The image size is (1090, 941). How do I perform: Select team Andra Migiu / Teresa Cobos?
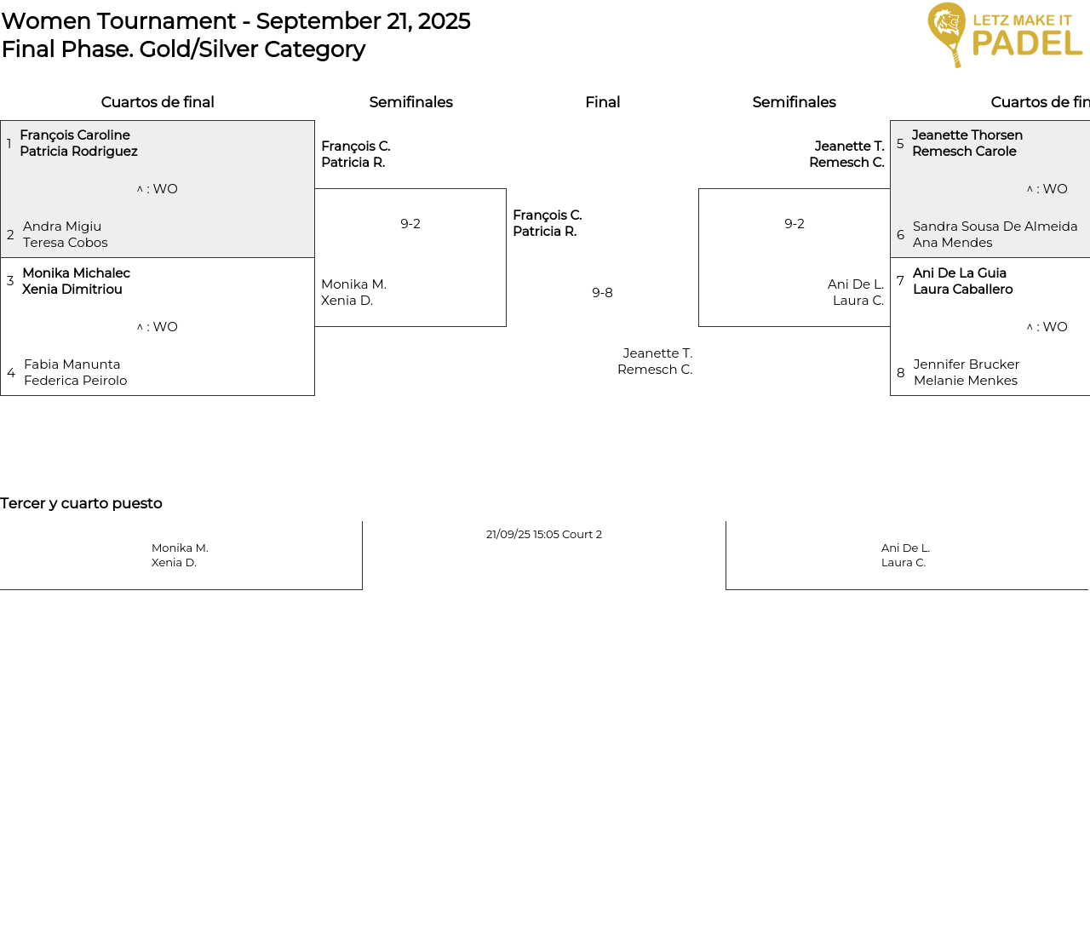pos(66,234)
